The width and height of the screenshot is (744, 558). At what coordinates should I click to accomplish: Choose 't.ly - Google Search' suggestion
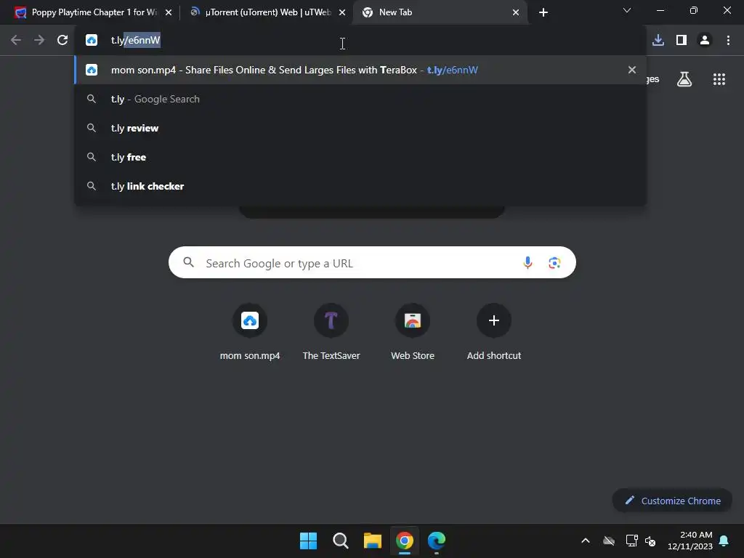(360, 99)
